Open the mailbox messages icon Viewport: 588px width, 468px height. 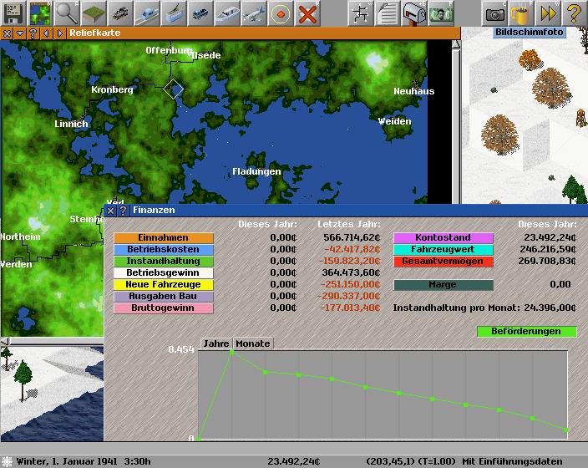(414, 13)
